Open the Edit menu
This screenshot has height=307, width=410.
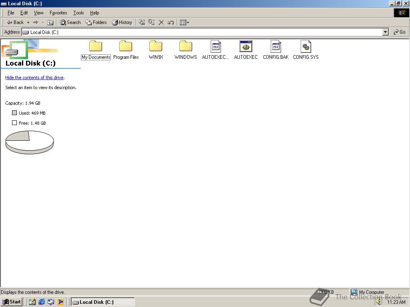pyautogui.click(x=24, y=13)
